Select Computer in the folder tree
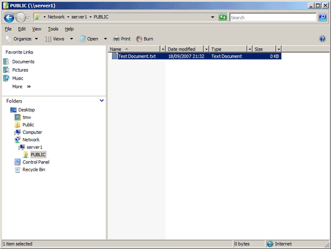This screenshot has width=331, height=249. (32, 132)
